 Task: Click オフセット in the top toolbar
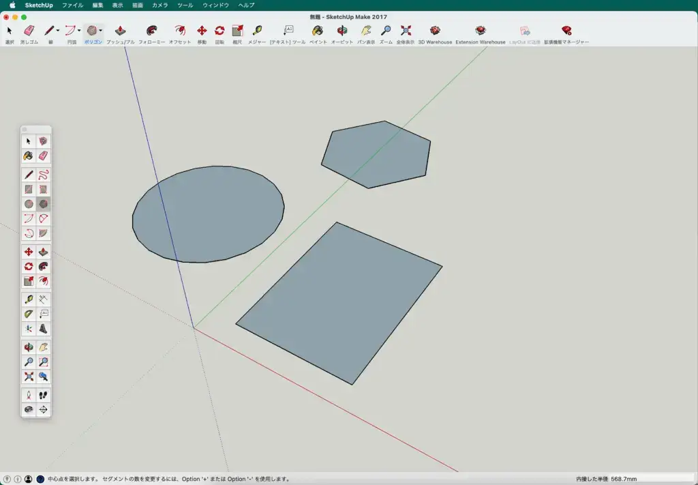[180, 34]
